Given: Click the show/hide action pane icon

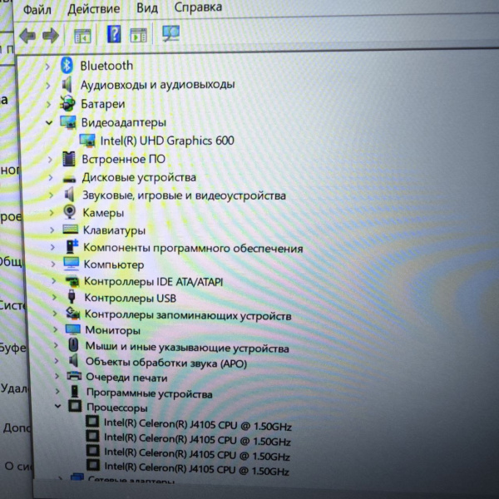Looking at the screenshot, I should pos(138,35).
